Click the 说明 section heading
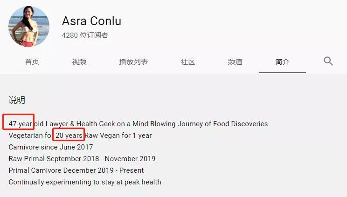The height and width of the screenshot is (197, 347). 17,100
